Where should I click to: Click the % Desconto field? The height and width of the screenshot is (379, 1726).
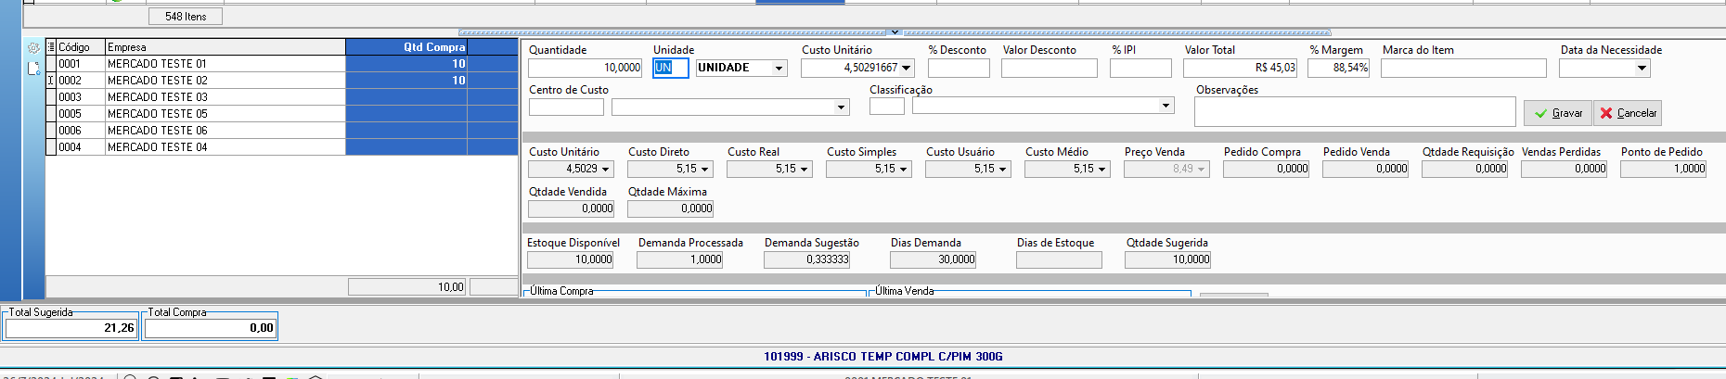click(x=959, y=68)
